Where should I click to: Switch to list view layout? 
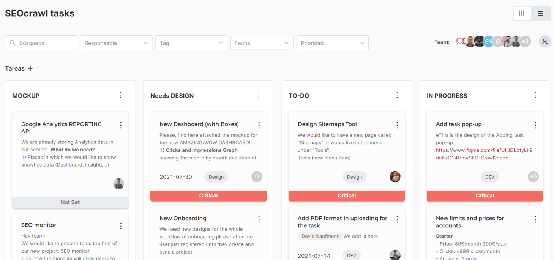541,14
